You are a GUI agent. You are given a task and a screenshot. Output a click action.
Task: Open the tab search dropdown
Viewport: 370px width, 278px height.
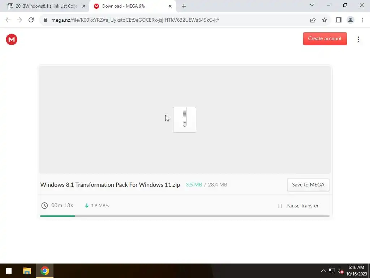[312, 5]
